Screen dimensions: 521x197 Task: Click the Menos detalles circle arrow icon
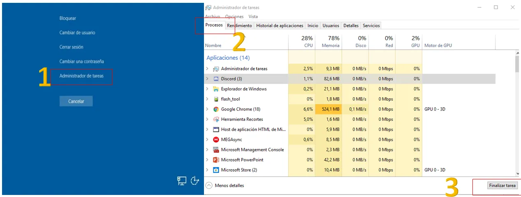pos(209,186)
